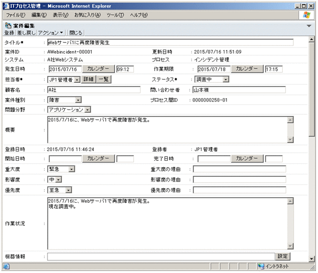The height and width of the screenshot is (273, 318).
Task: Click the Internet Explorer icon in the title bar
Action: point(7,6)
